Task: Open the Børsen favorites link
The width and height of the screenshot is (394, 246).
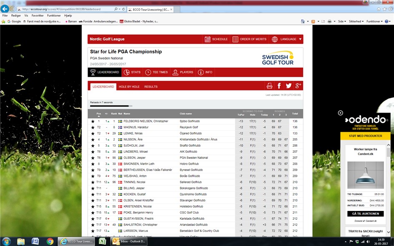Action: click(71, 22)
